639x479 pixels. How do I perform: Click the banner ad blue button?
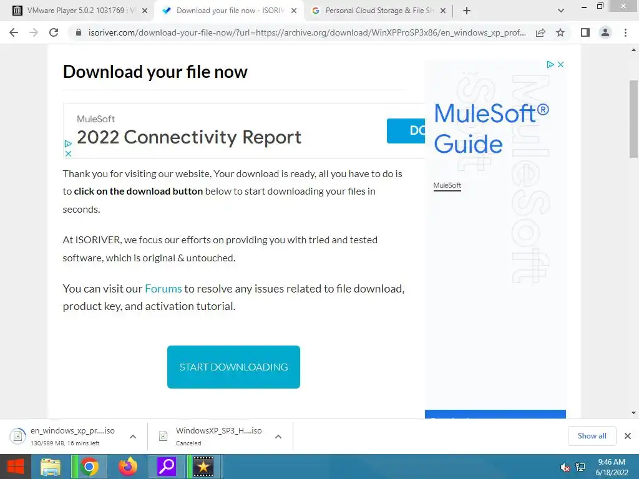click(x=406, y=131)
